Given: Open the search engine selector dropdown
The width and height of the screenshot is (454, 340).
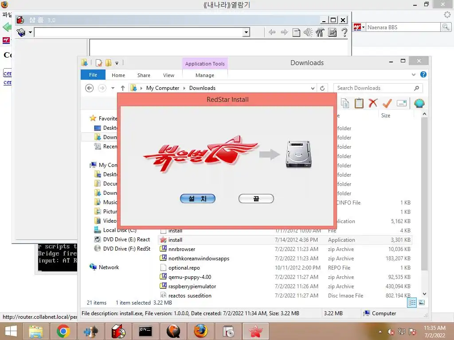Looking at the screenshot, I should point(359,27).
